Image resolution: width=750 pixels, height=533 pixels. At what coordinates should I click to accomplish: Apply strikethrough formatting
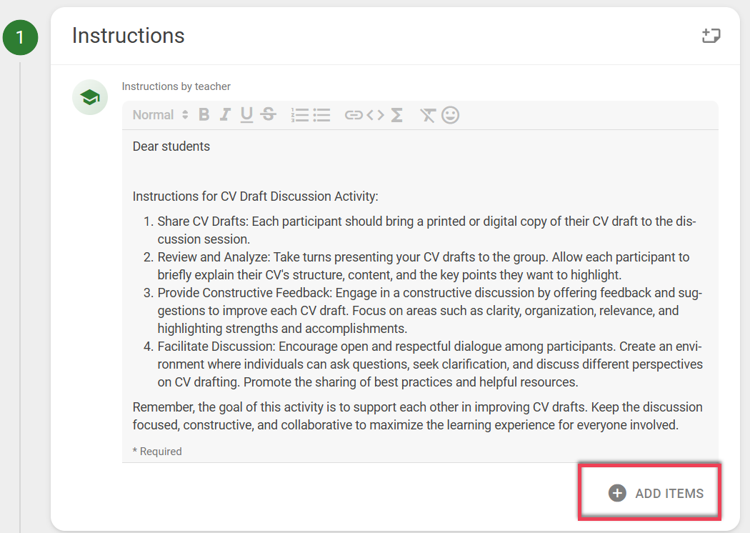point(269,114)
